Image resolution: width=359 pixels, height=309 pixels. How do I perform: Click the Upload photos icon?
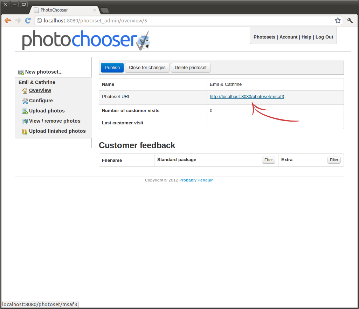pos(25,111)
